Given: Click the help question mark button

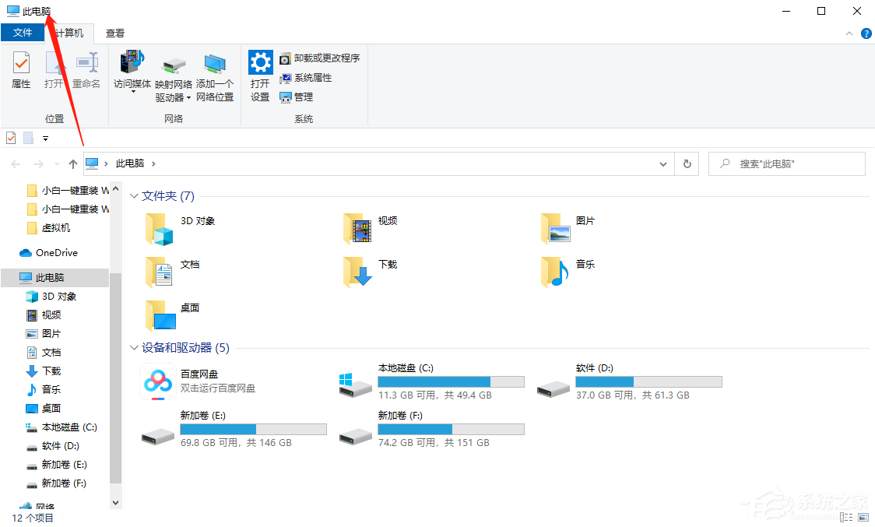Looking at the screenshot, I should click(x=866, y=33).
